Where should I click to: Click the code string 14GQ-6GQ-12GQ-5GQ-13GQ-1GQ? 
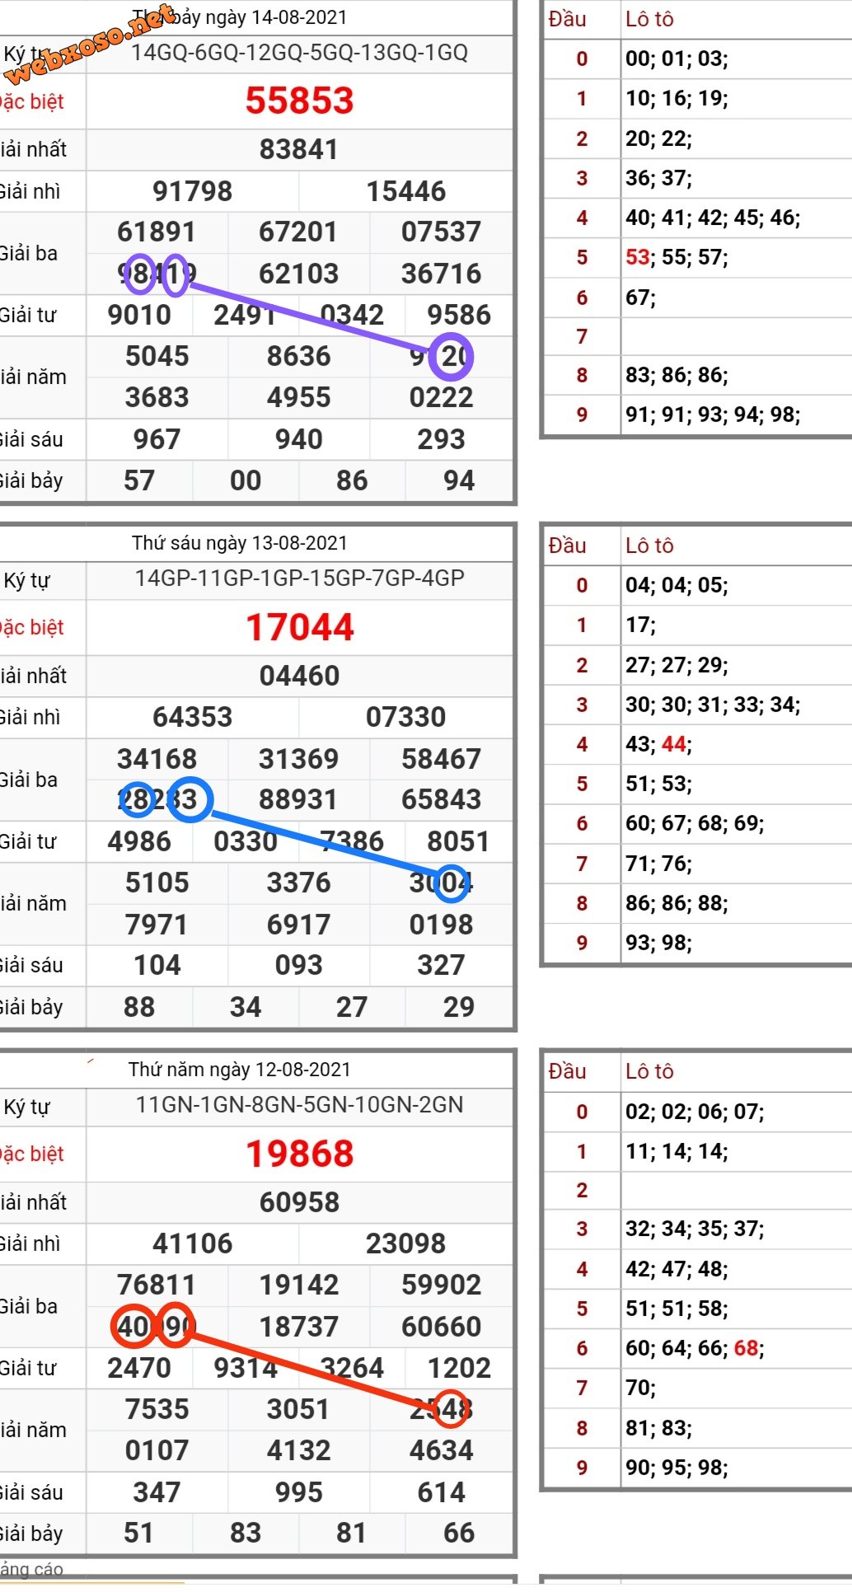[x=299, y=53]
